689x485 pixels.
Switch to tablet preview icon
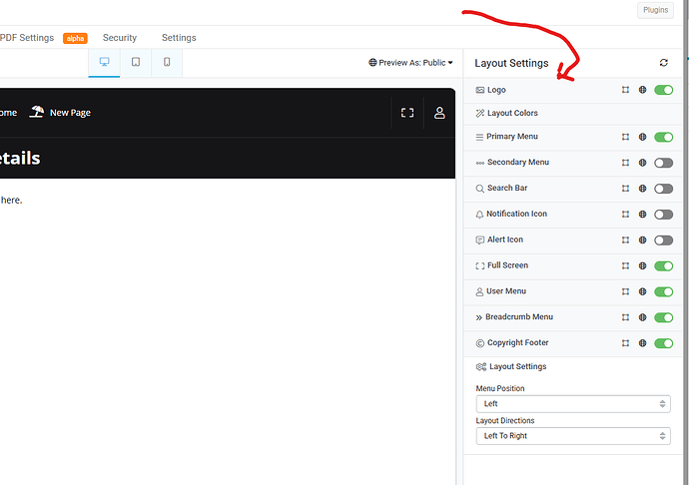click(136, 62)
